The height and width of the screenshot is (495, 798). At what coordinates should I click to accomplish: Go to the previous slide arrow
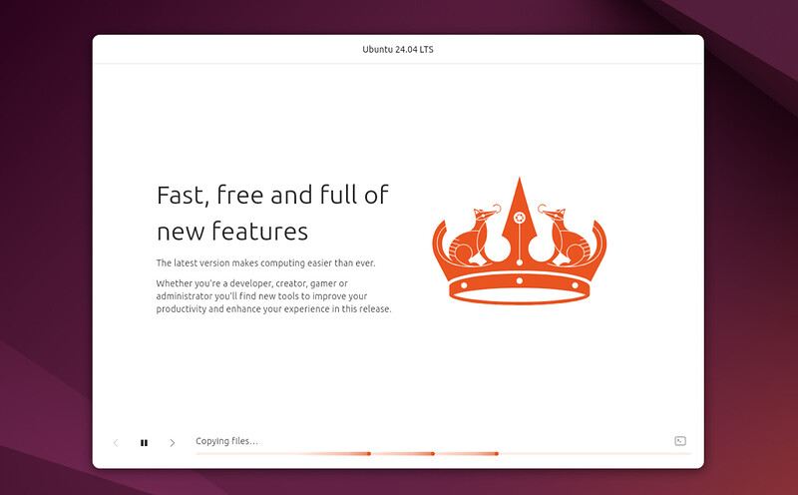coord(116,443)
